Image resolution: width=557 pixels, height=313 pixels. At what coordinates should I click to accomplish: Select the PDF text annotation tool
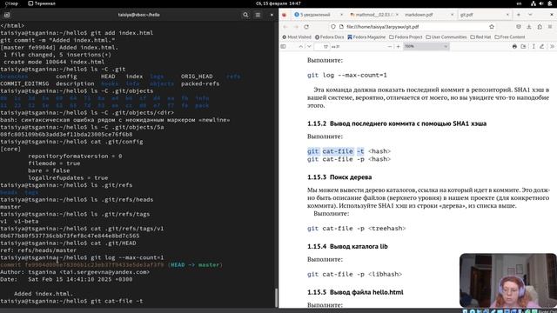click(534, 46)
